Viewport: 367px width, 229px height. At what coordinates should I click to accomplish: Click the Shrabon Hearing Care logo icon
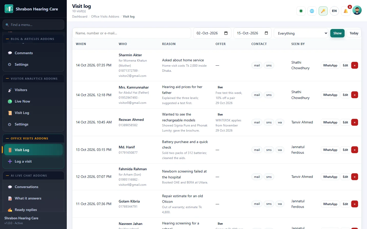9,9
